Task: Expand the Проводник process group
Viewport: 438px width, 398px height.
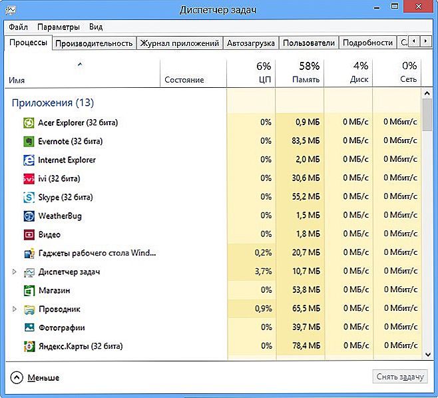Action: click(x=14, y=309)
